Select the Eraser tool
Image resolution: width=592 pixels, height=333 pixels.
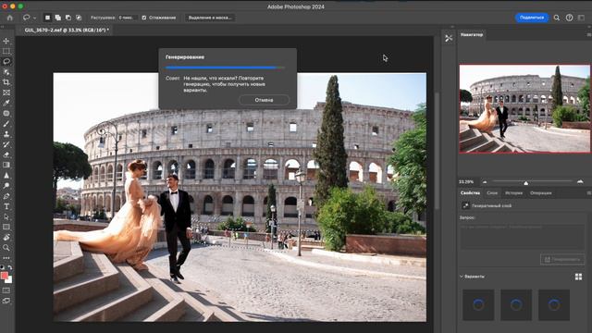(6, 154)
